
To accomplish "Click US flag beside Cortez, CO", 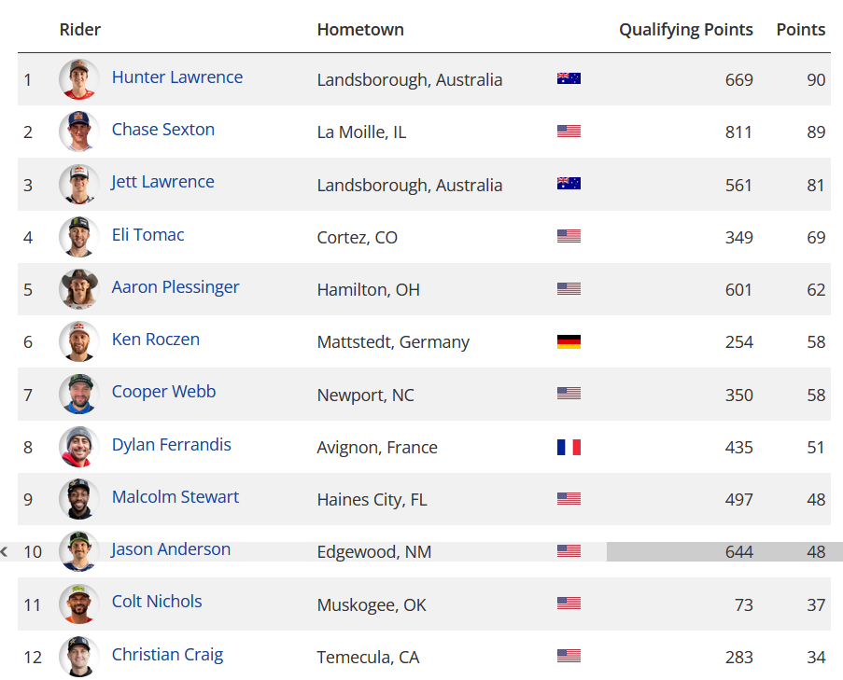I will click(569, 236).
